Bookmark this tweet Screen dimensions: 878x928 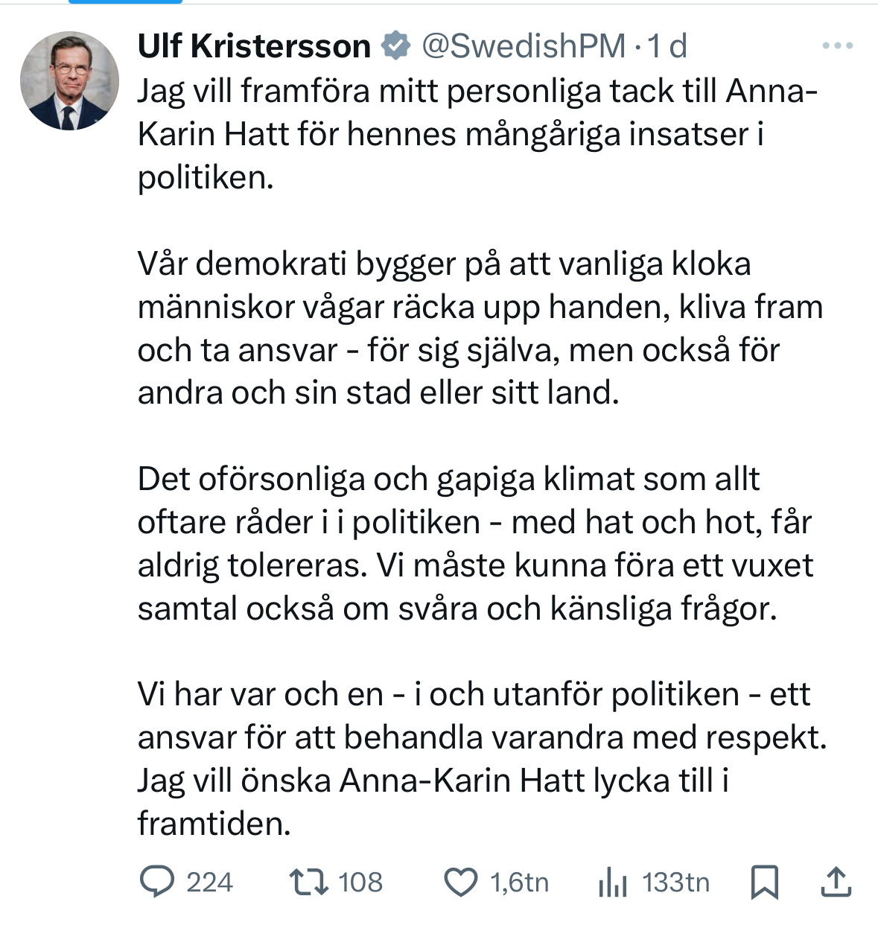coord(764,883)
